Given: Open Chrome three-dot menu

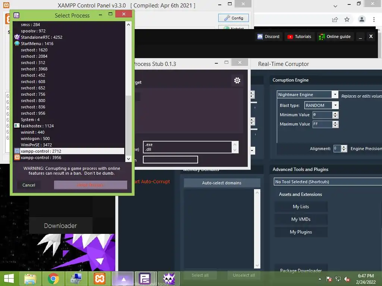Looking at the screenshot, I should tap(374, 19).
